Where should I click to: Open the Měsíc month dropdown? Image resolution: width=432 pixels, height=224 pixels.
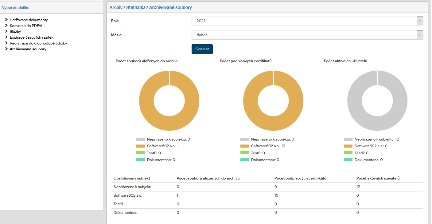(x=307, y=35)
